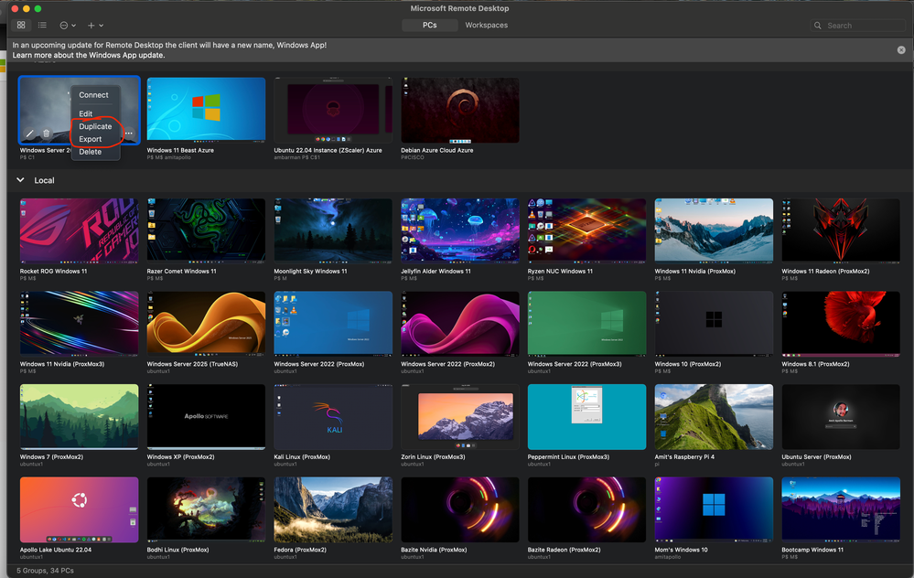Click the trash icon on the selected PC
914x578 pixels.
click(x=48, y=133)
